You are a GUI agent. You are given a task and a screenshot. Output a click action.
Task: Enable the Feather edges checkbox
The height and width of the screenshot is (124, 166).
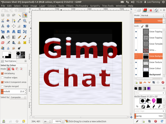pos(2,77)
